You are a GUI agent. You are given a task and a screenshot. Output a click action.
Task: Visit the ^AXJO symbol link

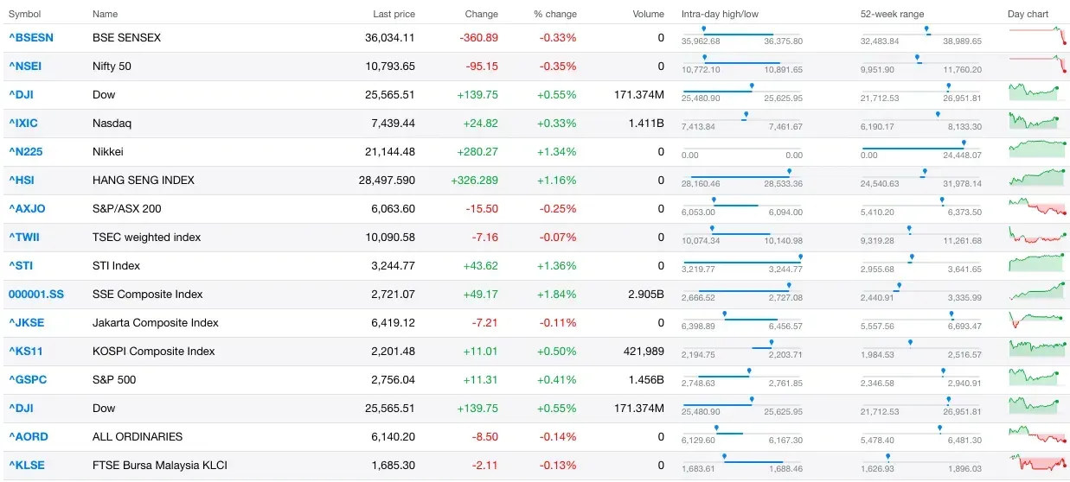click(27, 209)
